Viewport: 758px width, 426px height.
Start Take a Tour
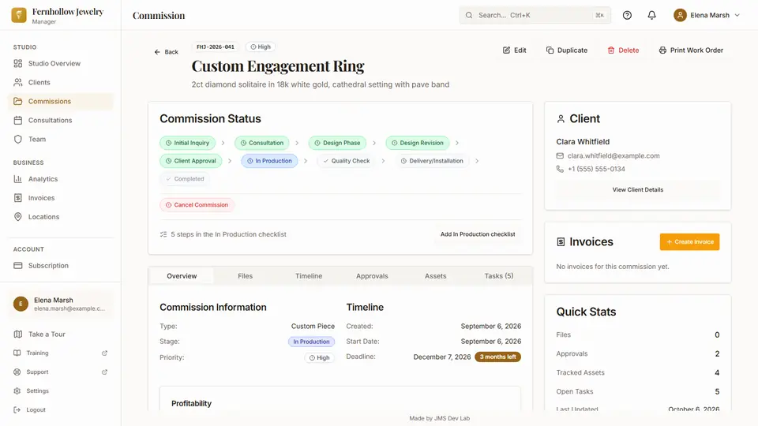pyautogui.click(x=61, y=334)
